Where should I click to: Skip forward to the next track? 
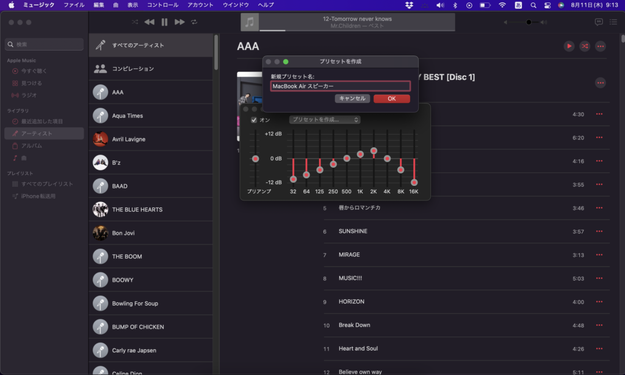click(179, 22)
